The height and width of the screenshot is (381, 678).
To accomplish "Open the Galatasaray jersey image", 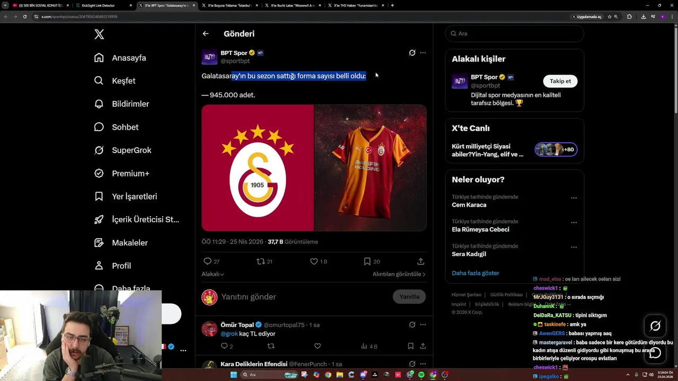I will [370, 168].
